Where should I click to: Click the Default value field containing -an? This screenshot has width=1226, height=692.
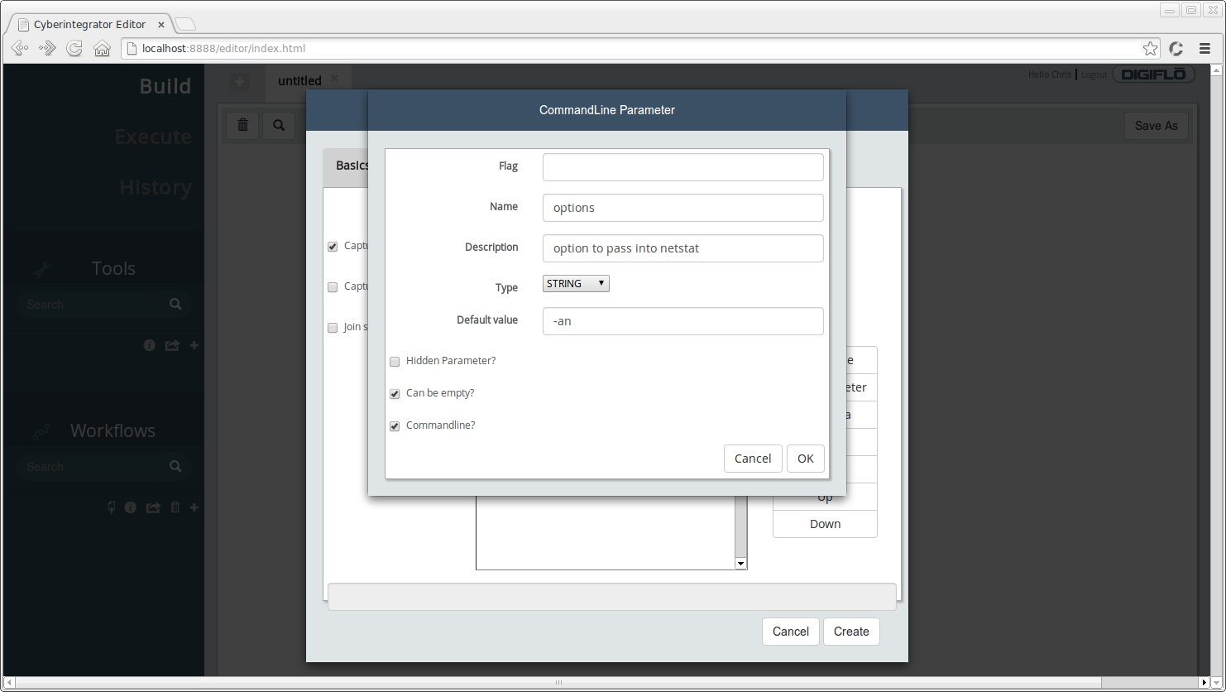pos(683,321)
